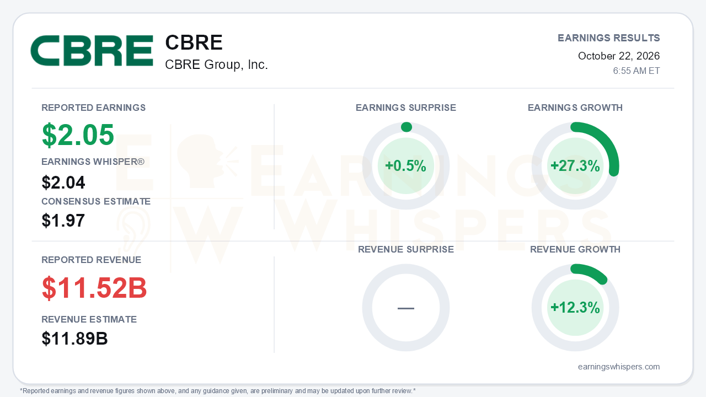Select the reported revenue value $11.52B

(94, 288)
